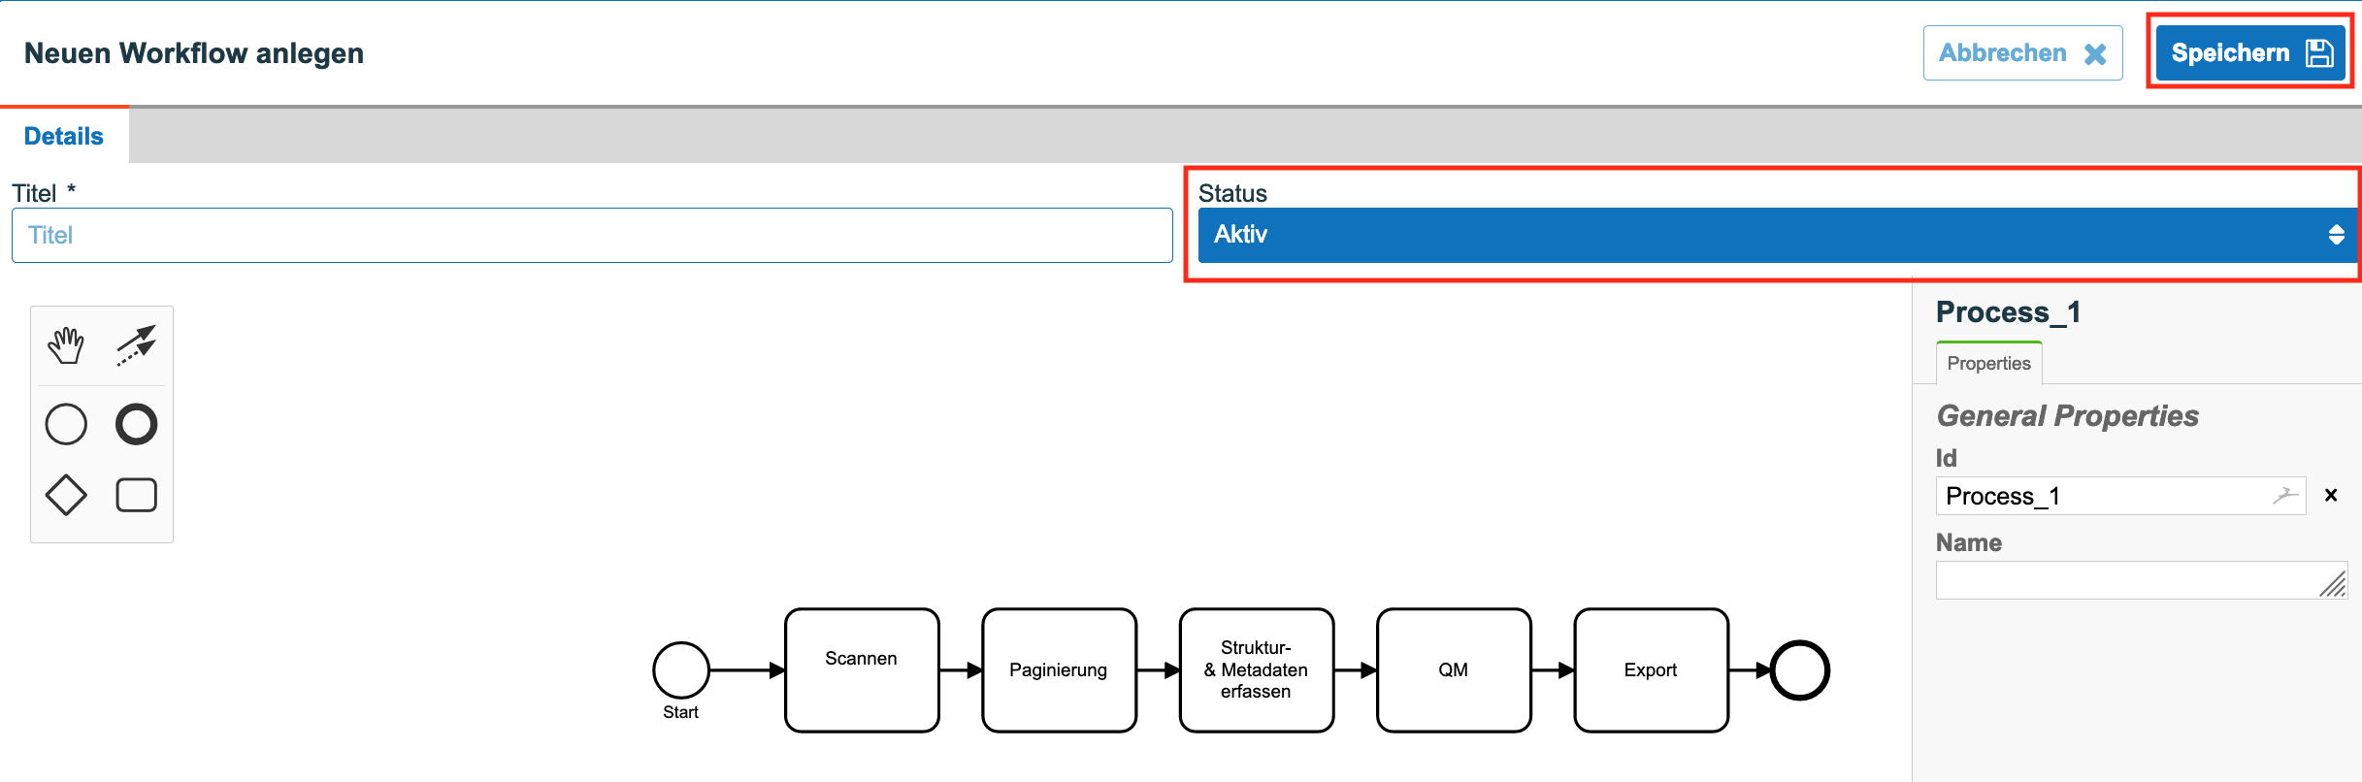2362x782 pixels.
Task: Focus the Titel input field
Action: 592,235
